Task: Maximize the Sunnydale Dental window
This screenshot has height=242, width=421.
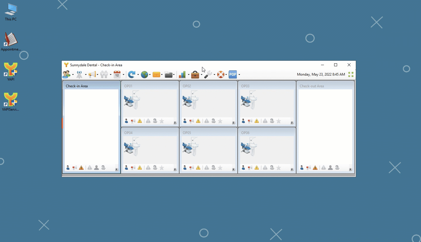Action: click(x=336, y=65)
